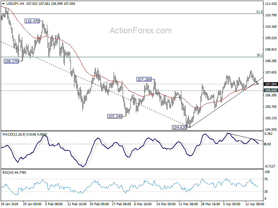Image resolution: width=278 pixels, height=208 pixels.
Task: Select the 105.135 price scale value
Action: [x=271, y=118]
